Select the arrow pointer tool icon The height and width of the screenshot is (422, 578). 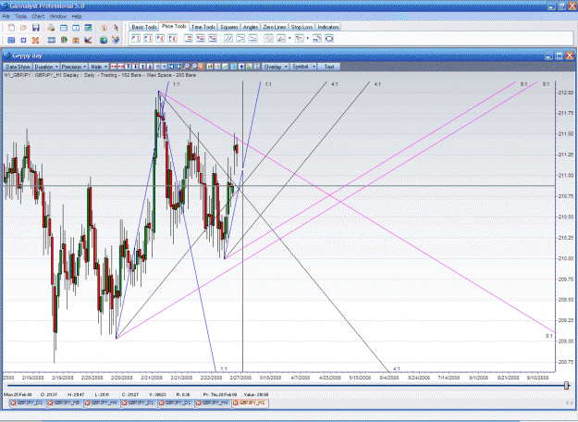point(116,28)
